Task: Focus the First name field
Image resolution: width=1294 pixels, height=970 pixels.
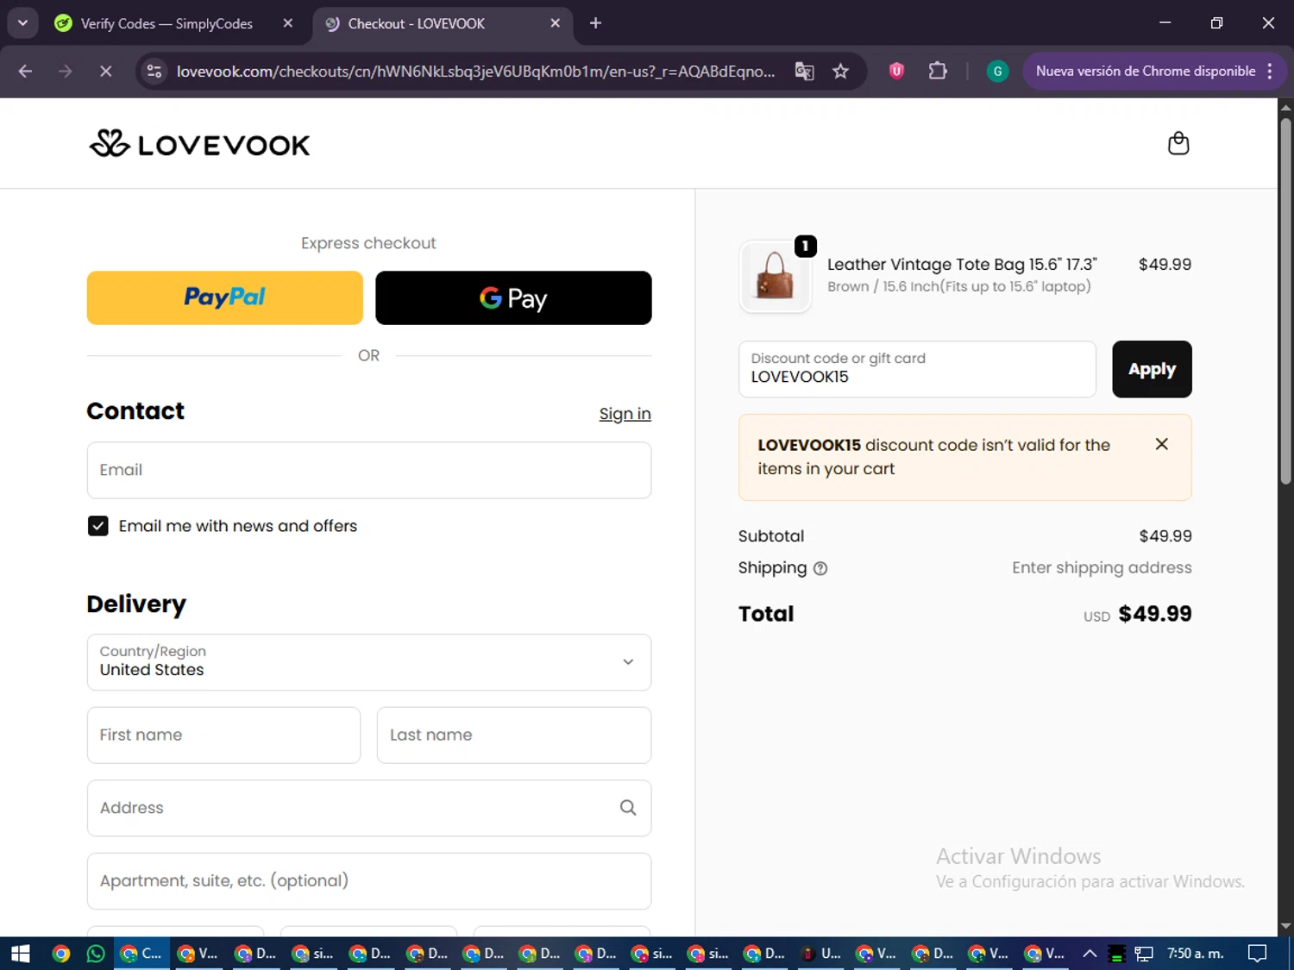Action: (223, 735)
